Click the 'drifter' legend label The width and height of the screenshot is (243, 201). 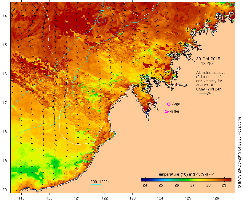175,111
